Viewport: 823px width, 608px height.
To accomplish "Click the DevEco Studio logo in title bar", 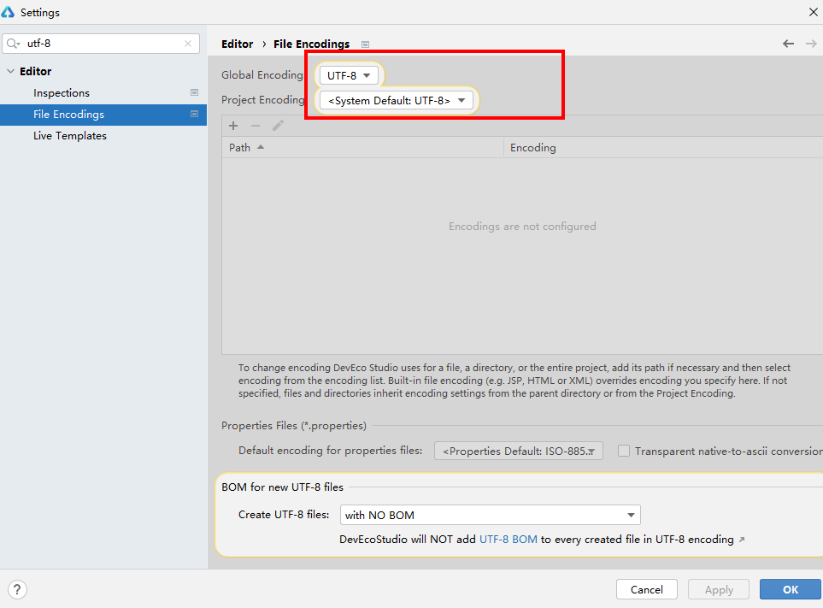I will tap(8, 12).
